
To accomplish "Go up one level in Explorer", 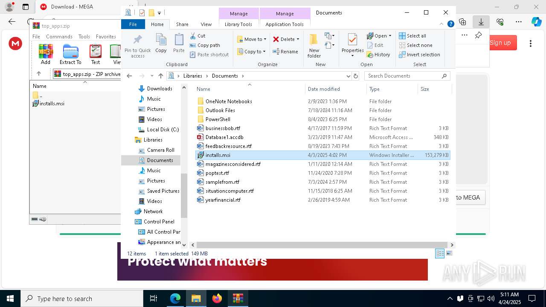I will (161, 76).
